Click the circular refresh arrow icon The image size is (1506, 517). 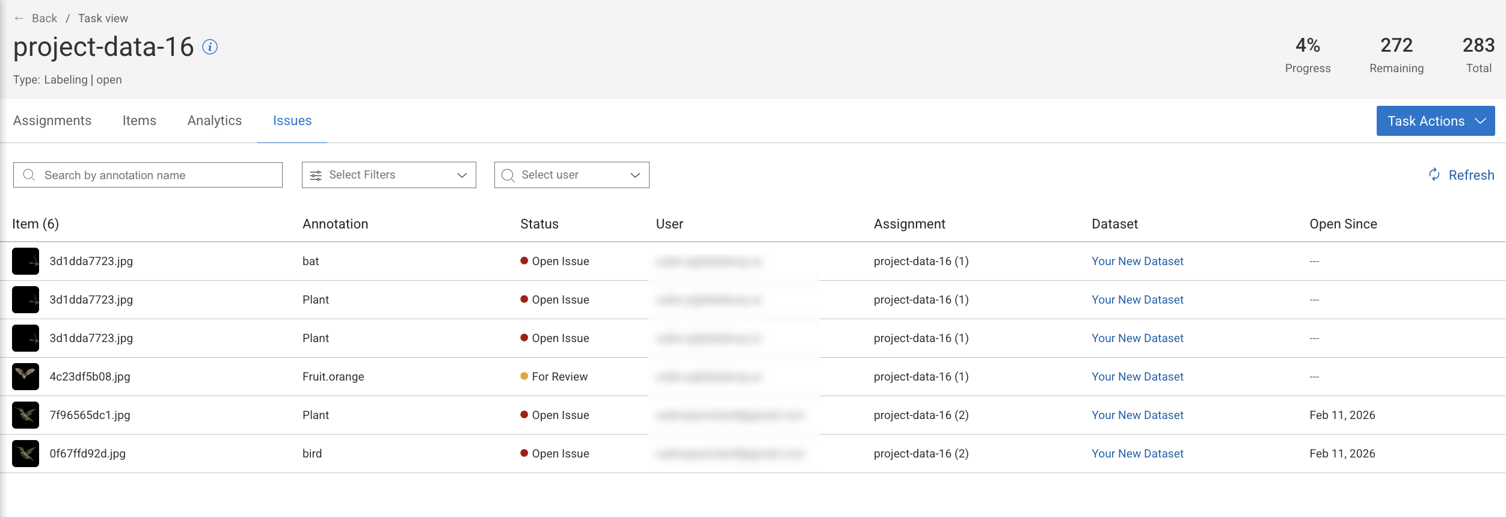click(x=1434, y=174)
